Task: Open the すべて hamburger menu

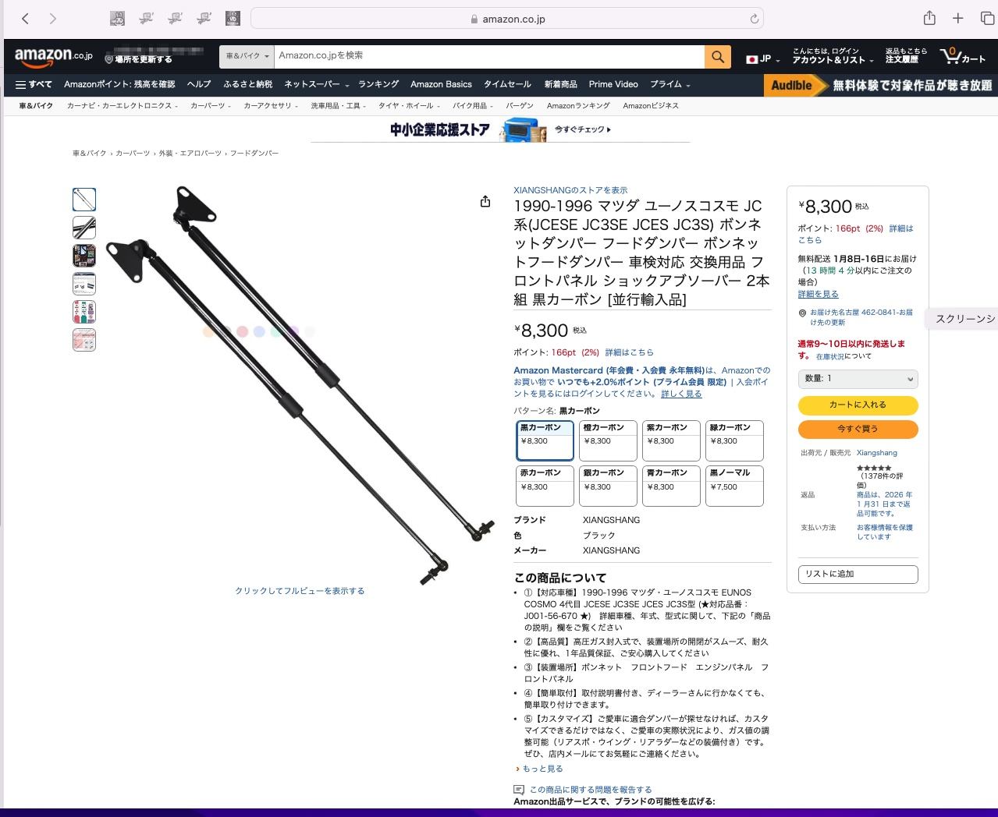Action: [x=34, y=85]
